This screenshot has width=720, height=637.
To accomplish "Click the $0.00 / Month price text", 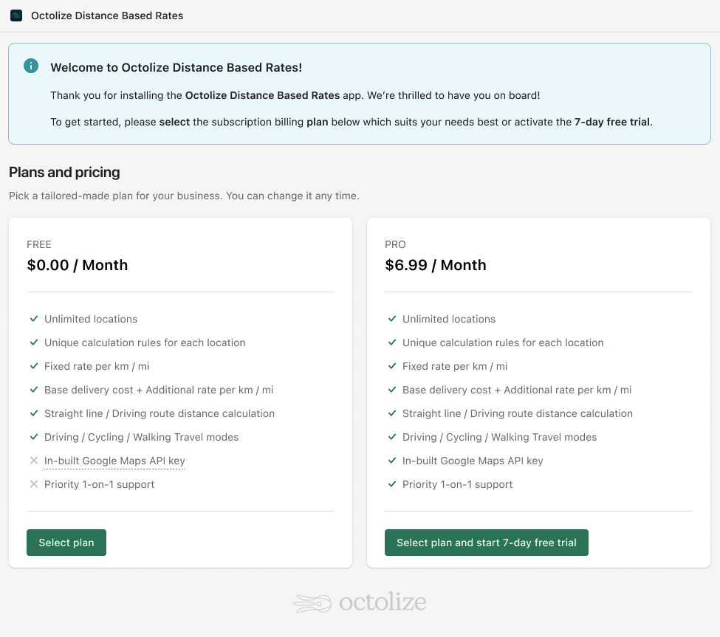I will [77, 265].
